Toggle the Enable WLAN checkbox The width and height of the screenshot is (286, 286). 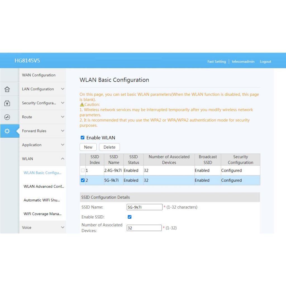(x=82, y=138)
